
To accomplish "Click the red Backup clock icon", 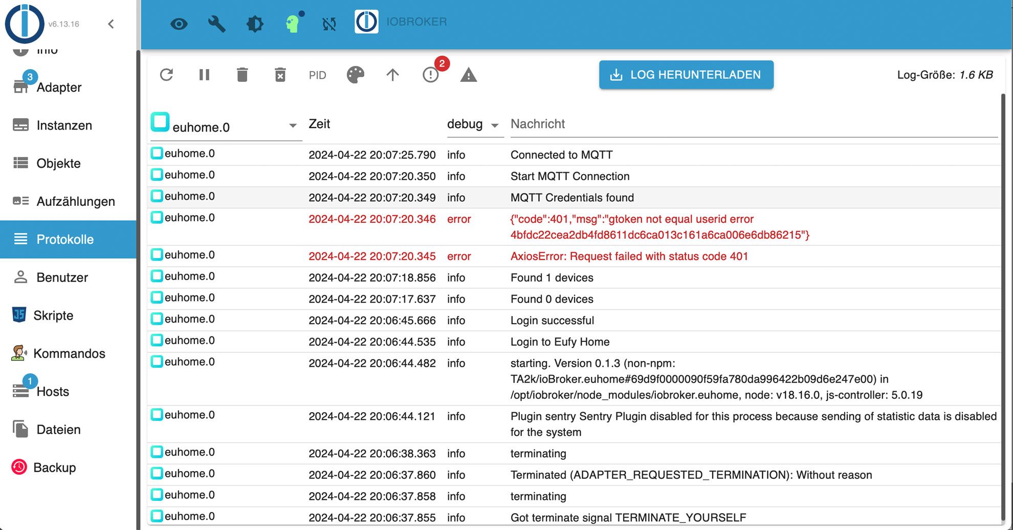I will [x=19, y=467].
